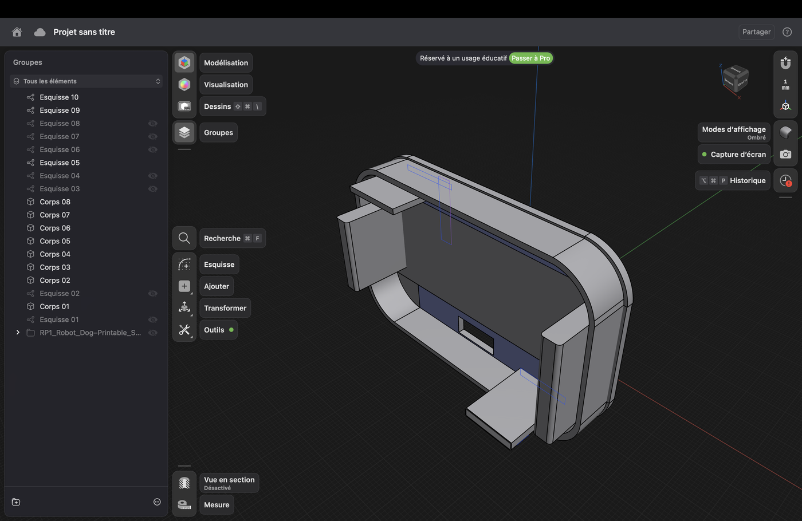Select the Esquisse 01 name

(59, 319)
